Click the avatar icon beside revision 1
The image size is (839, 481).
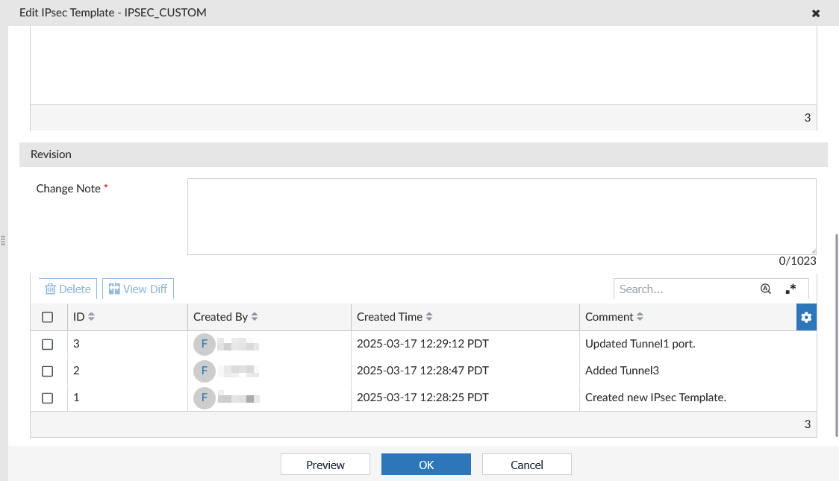pyautogui.click(x=205, y=397)
